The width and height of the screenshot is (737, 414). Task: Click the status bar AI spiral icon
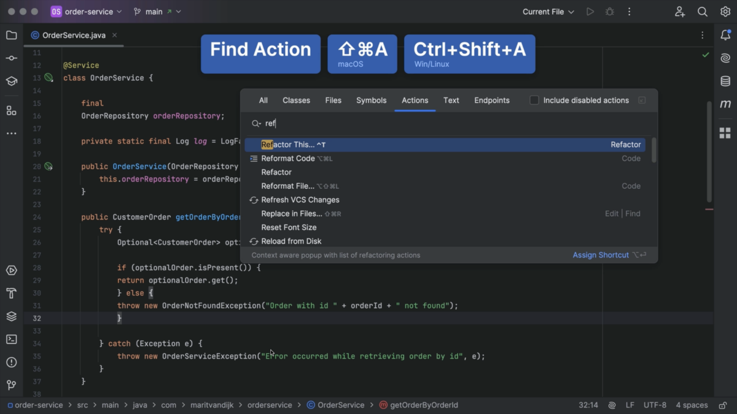(x=612, y=405)
